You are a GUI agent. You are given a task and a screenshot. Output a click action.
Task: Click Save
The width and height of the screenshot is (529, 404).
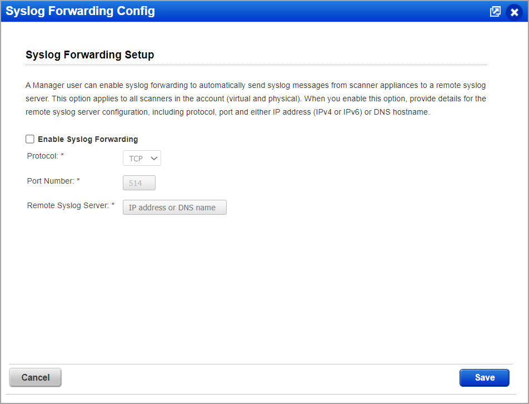(x=484, y=377)
